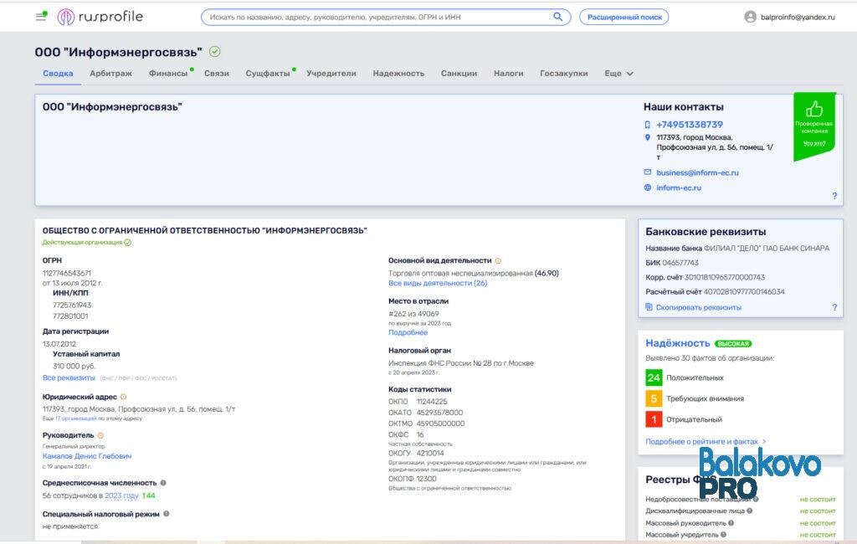
Task: Click the verified checkmark next to company title
Action: 215,51
